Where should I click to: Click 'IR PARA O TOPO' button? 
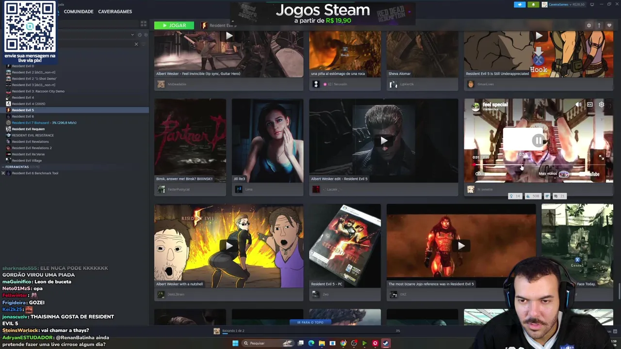[310, 322]
